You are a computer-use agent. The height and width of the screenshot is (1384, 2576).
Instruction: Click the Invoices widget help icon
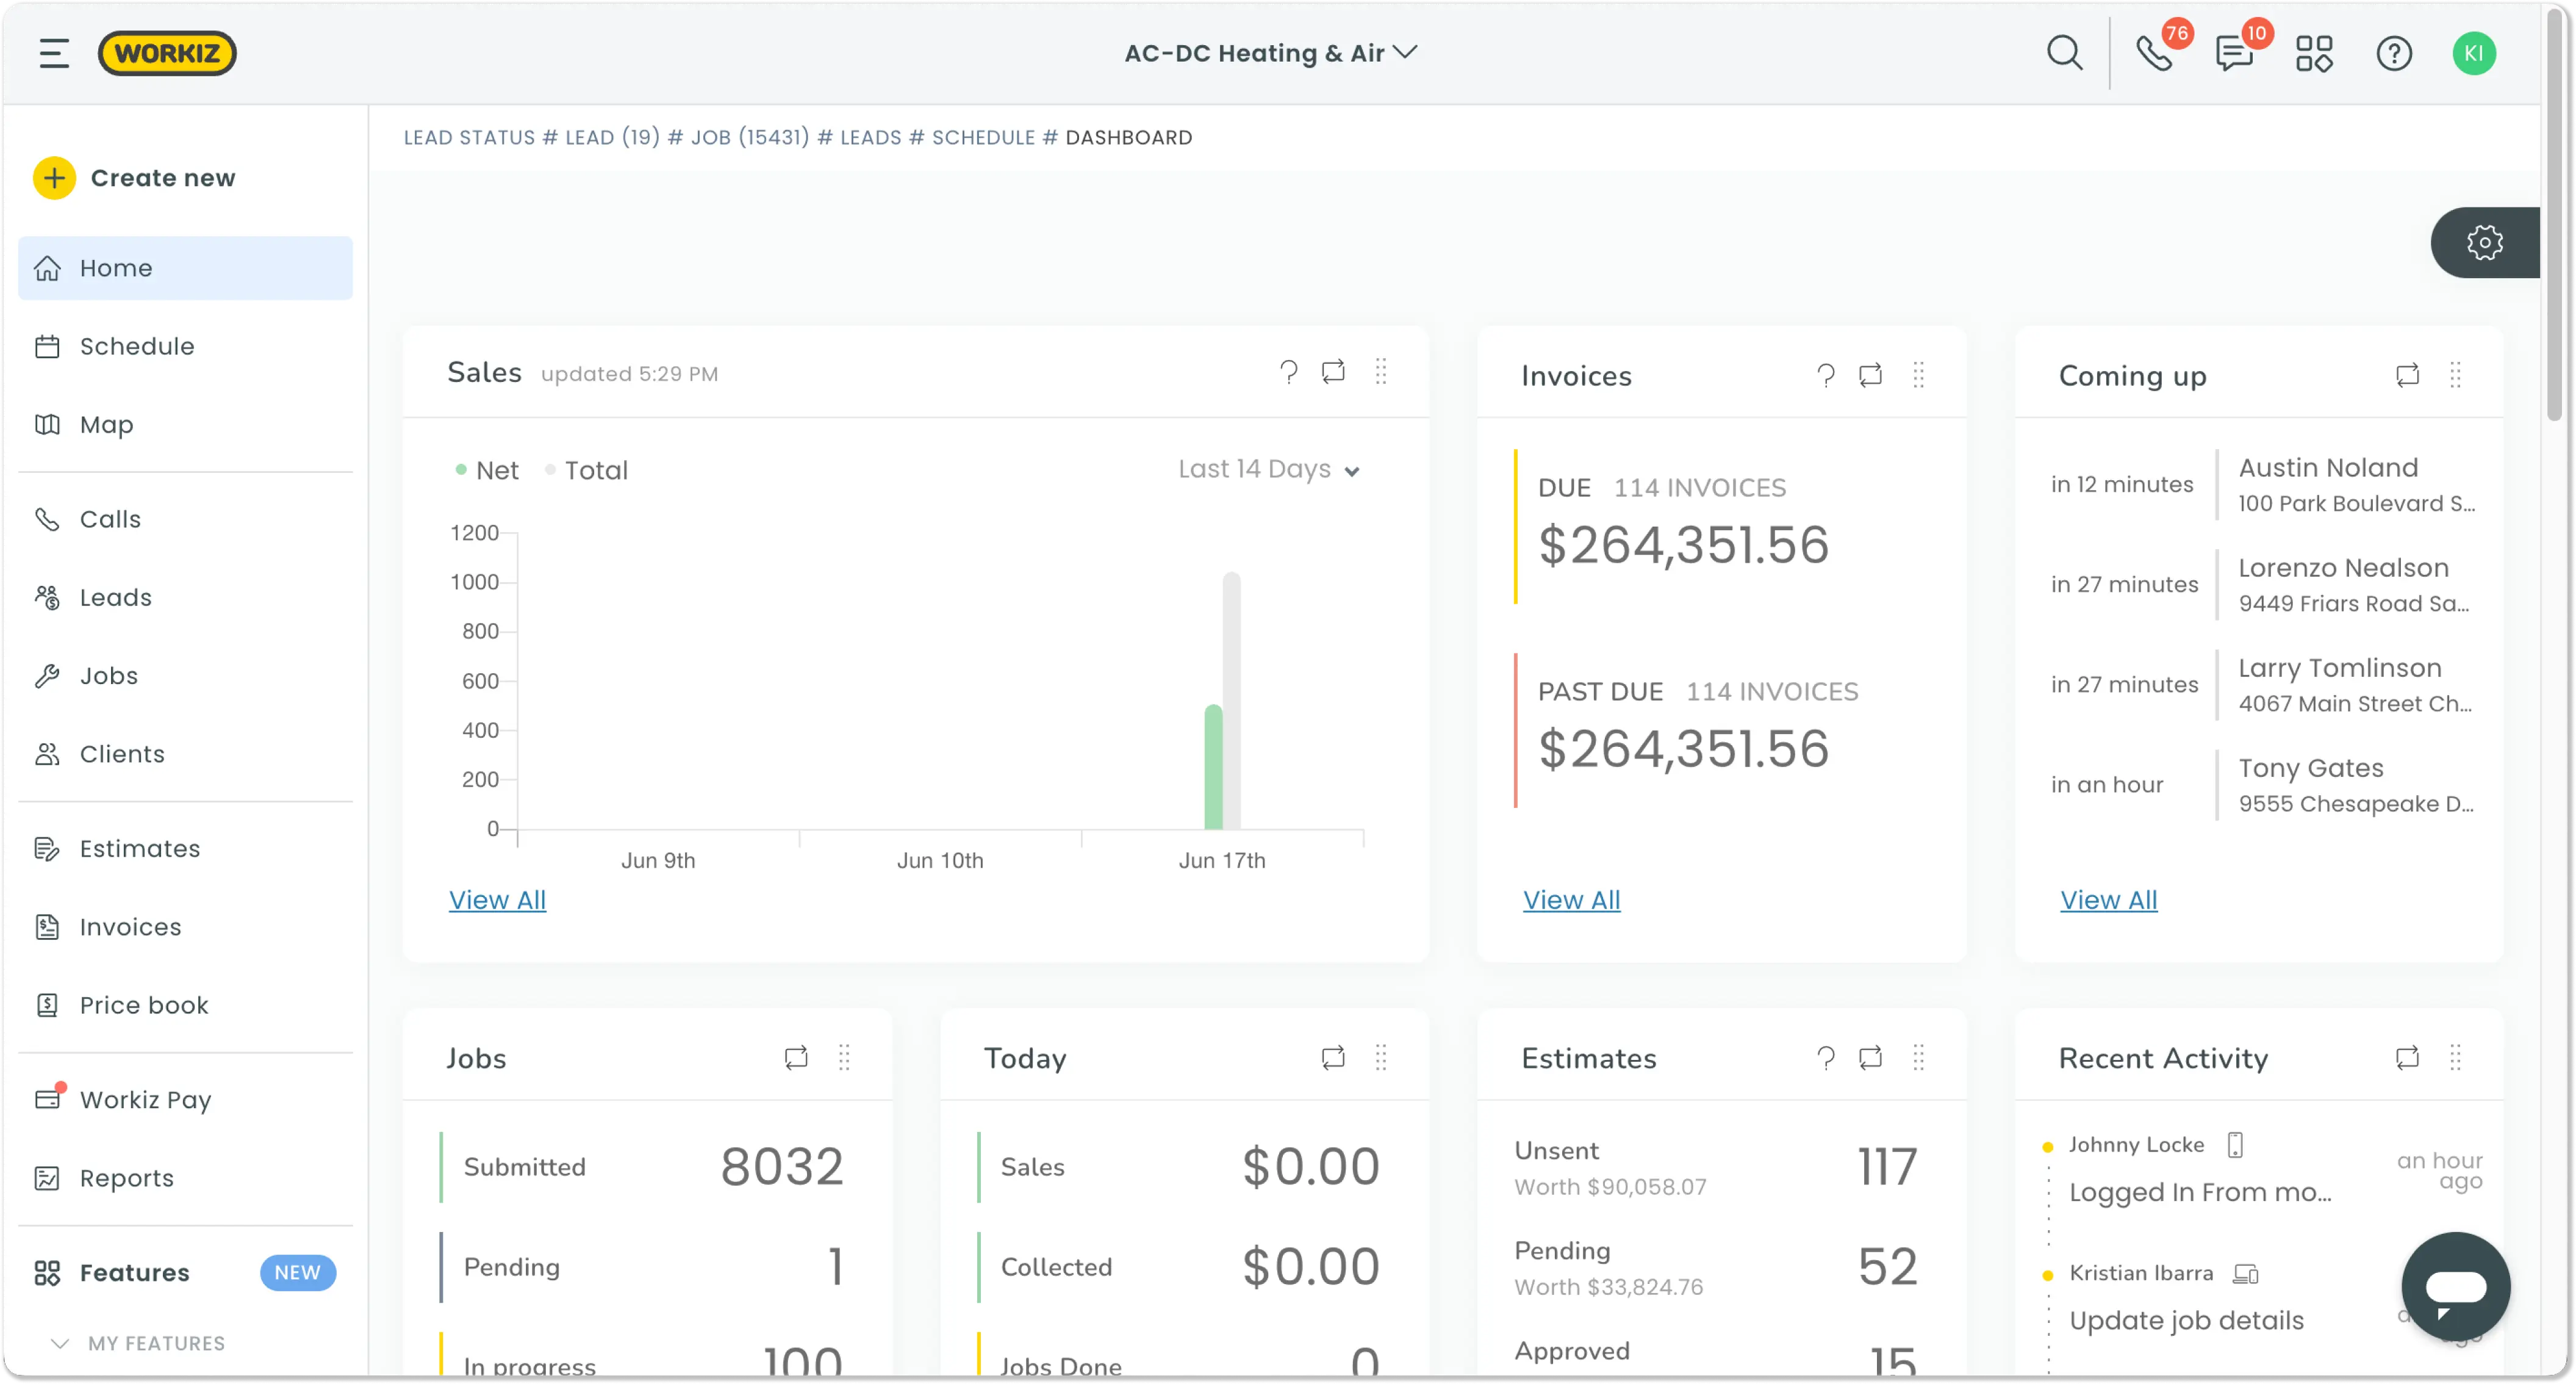(1825, 375)
